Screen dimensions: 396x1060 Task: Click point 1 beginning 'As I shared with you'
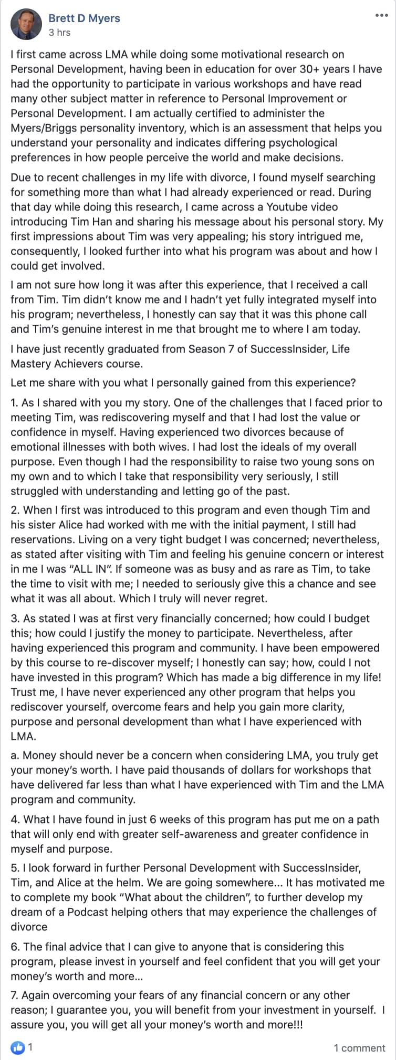[196, 447]
